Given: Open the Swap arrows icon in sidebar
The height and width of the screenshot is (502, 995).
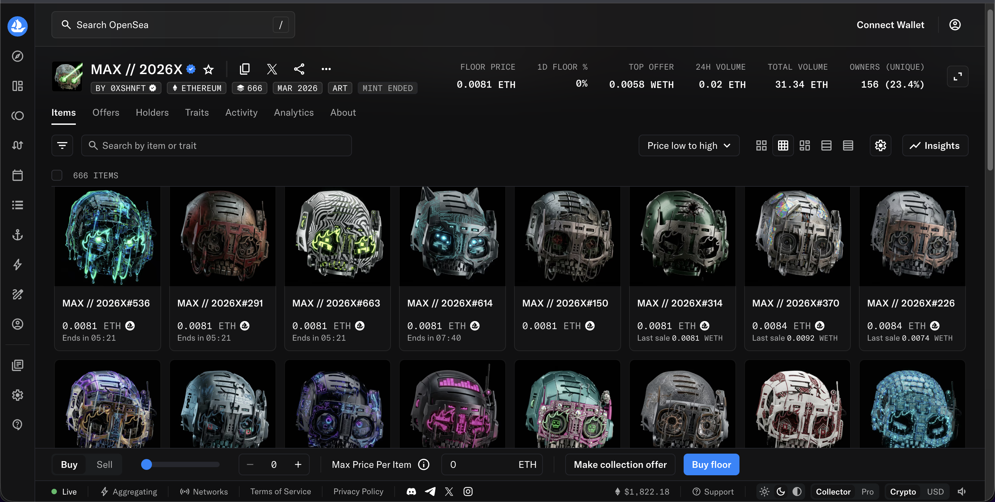Looking at the screenshot, I should click(x=17, y=145).
